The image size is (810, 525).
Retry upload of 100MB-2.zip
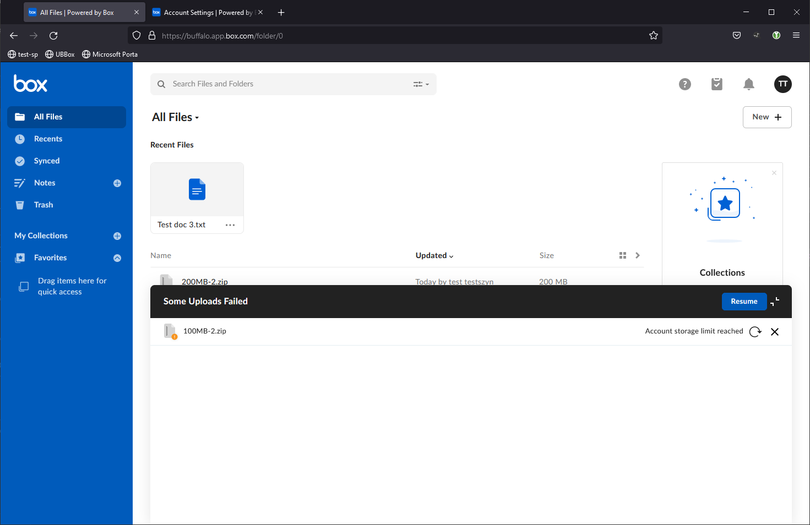click(x=755, y=331)
